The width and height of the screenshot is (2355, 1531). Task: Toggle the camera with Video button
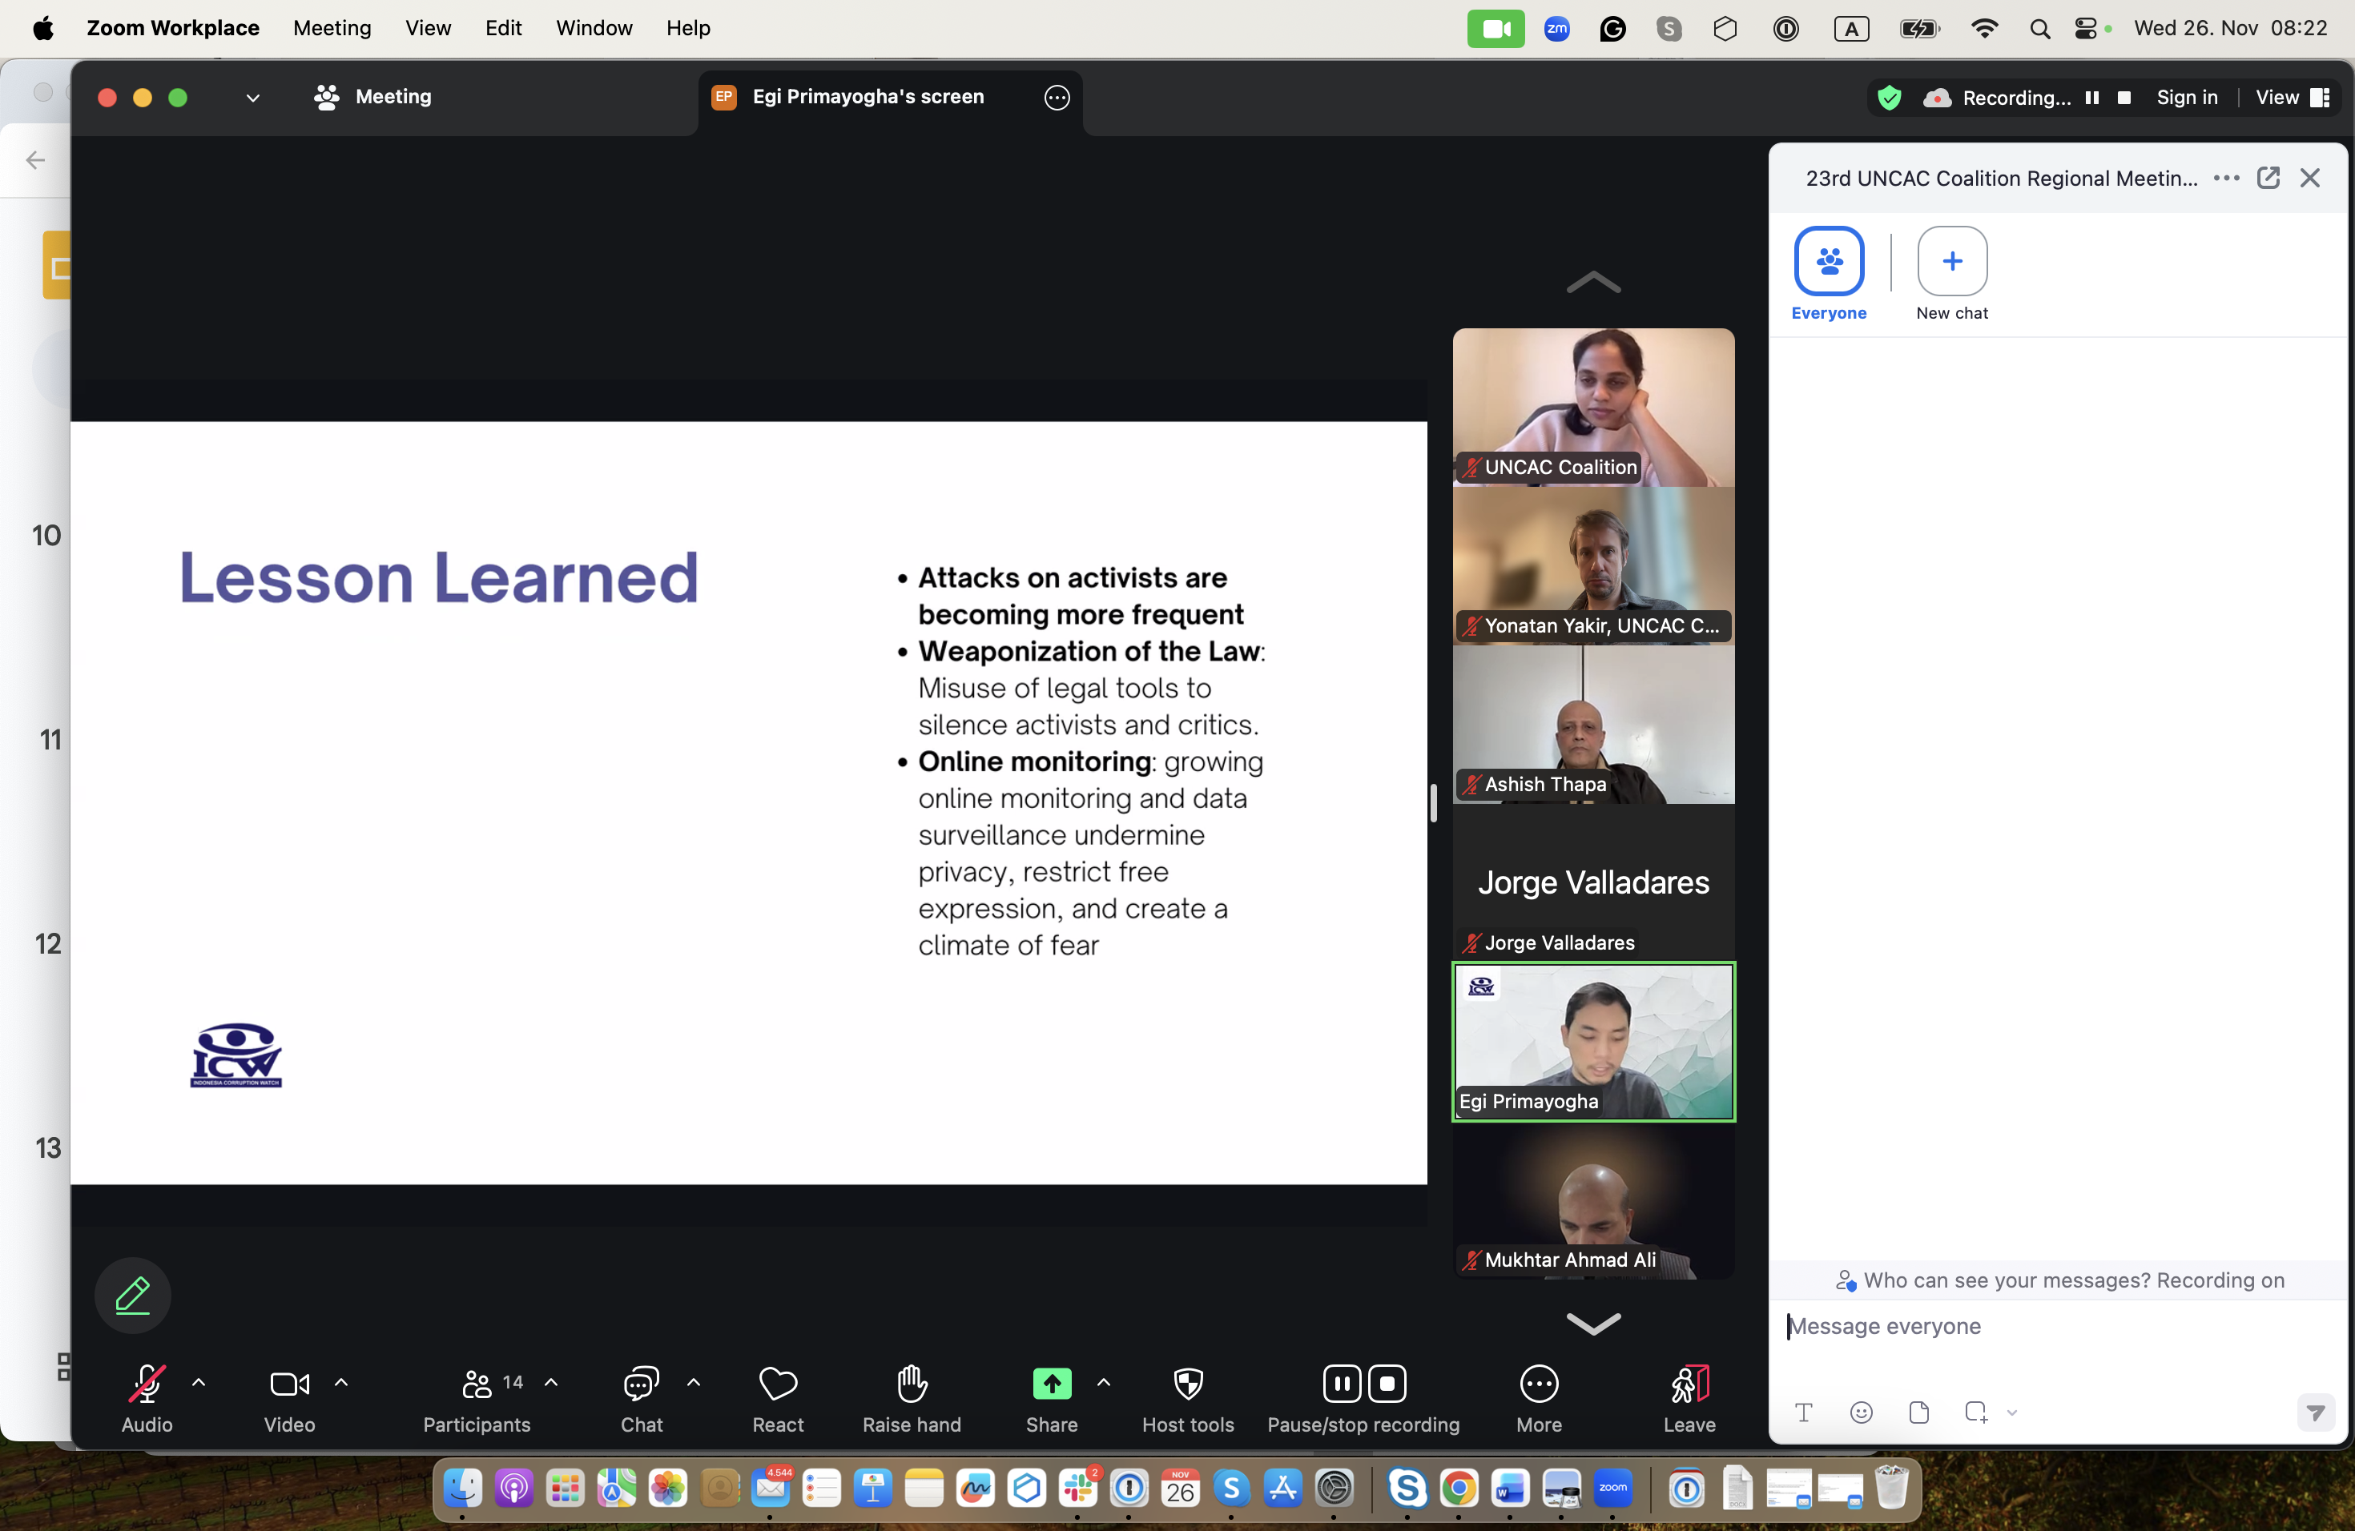point(289,1384)
